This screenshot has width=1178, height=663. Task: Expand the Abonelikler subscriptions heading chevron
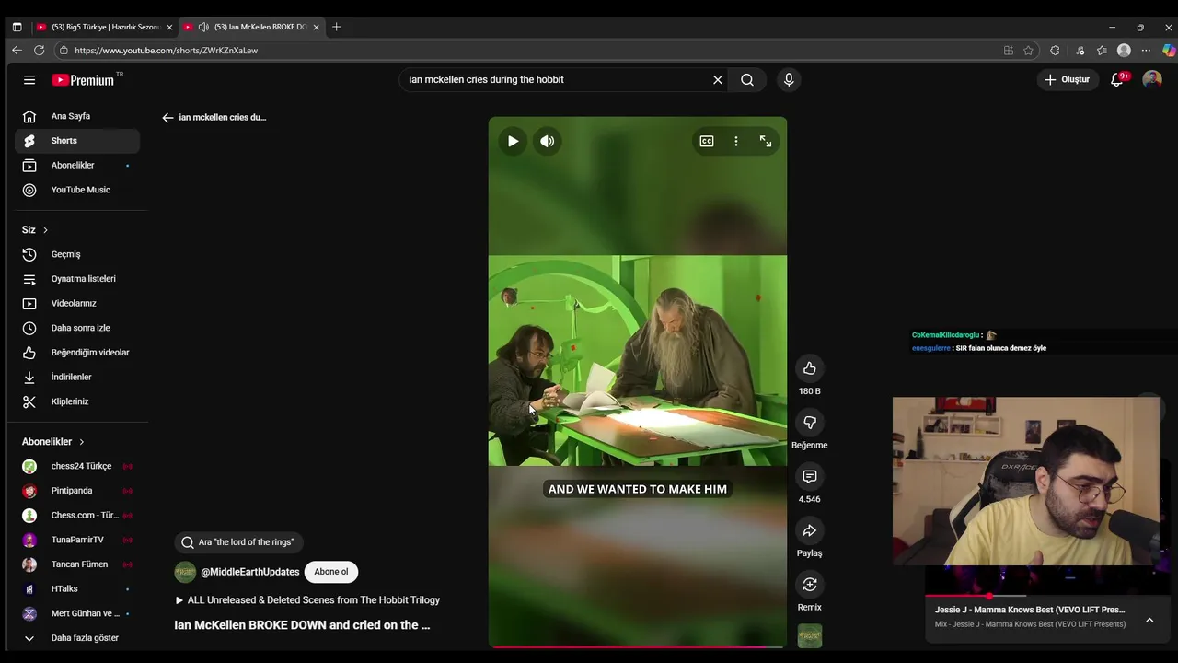tap(81, 442)
